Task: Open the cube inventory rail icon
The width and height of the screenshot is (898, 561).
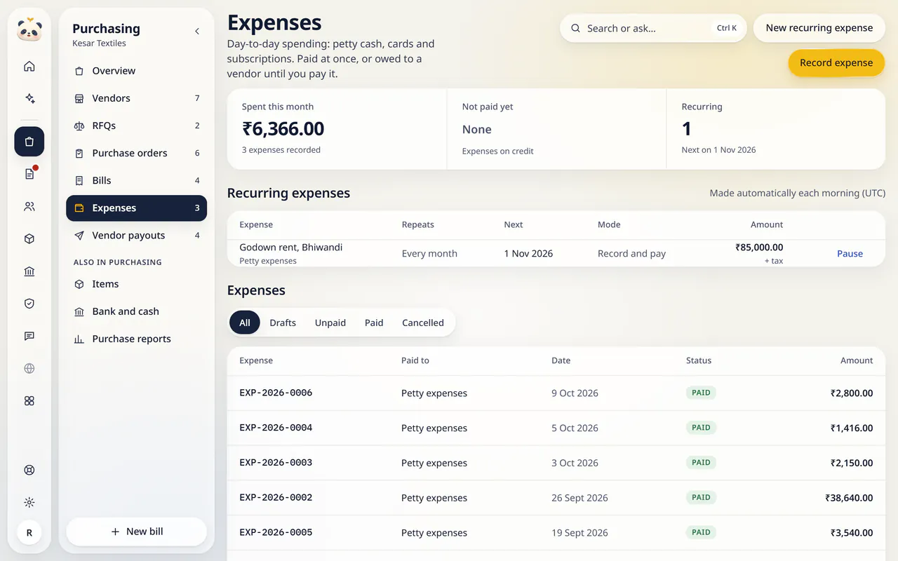Action: [x=29, y=239]
